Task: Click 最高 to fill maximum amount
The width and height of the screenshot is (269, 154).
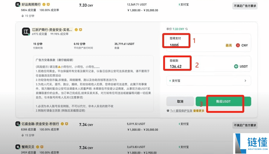Action: point(229,45)
